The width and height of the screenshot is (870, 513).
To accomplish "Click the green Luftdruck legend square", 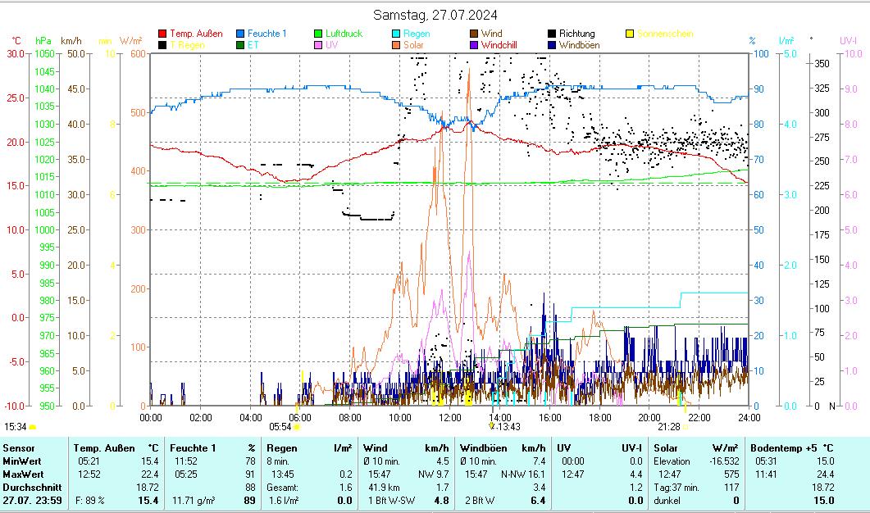I will click(318, 34).
